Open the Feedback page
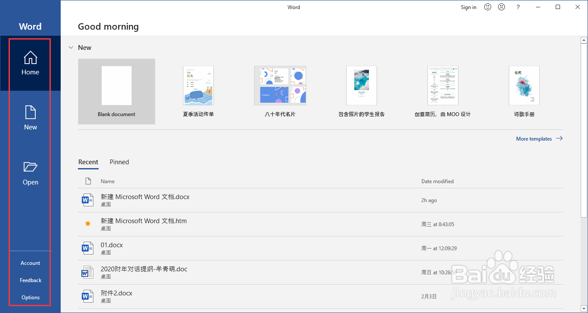The height and width of the screenshot is (313, 588). [31, 280]
